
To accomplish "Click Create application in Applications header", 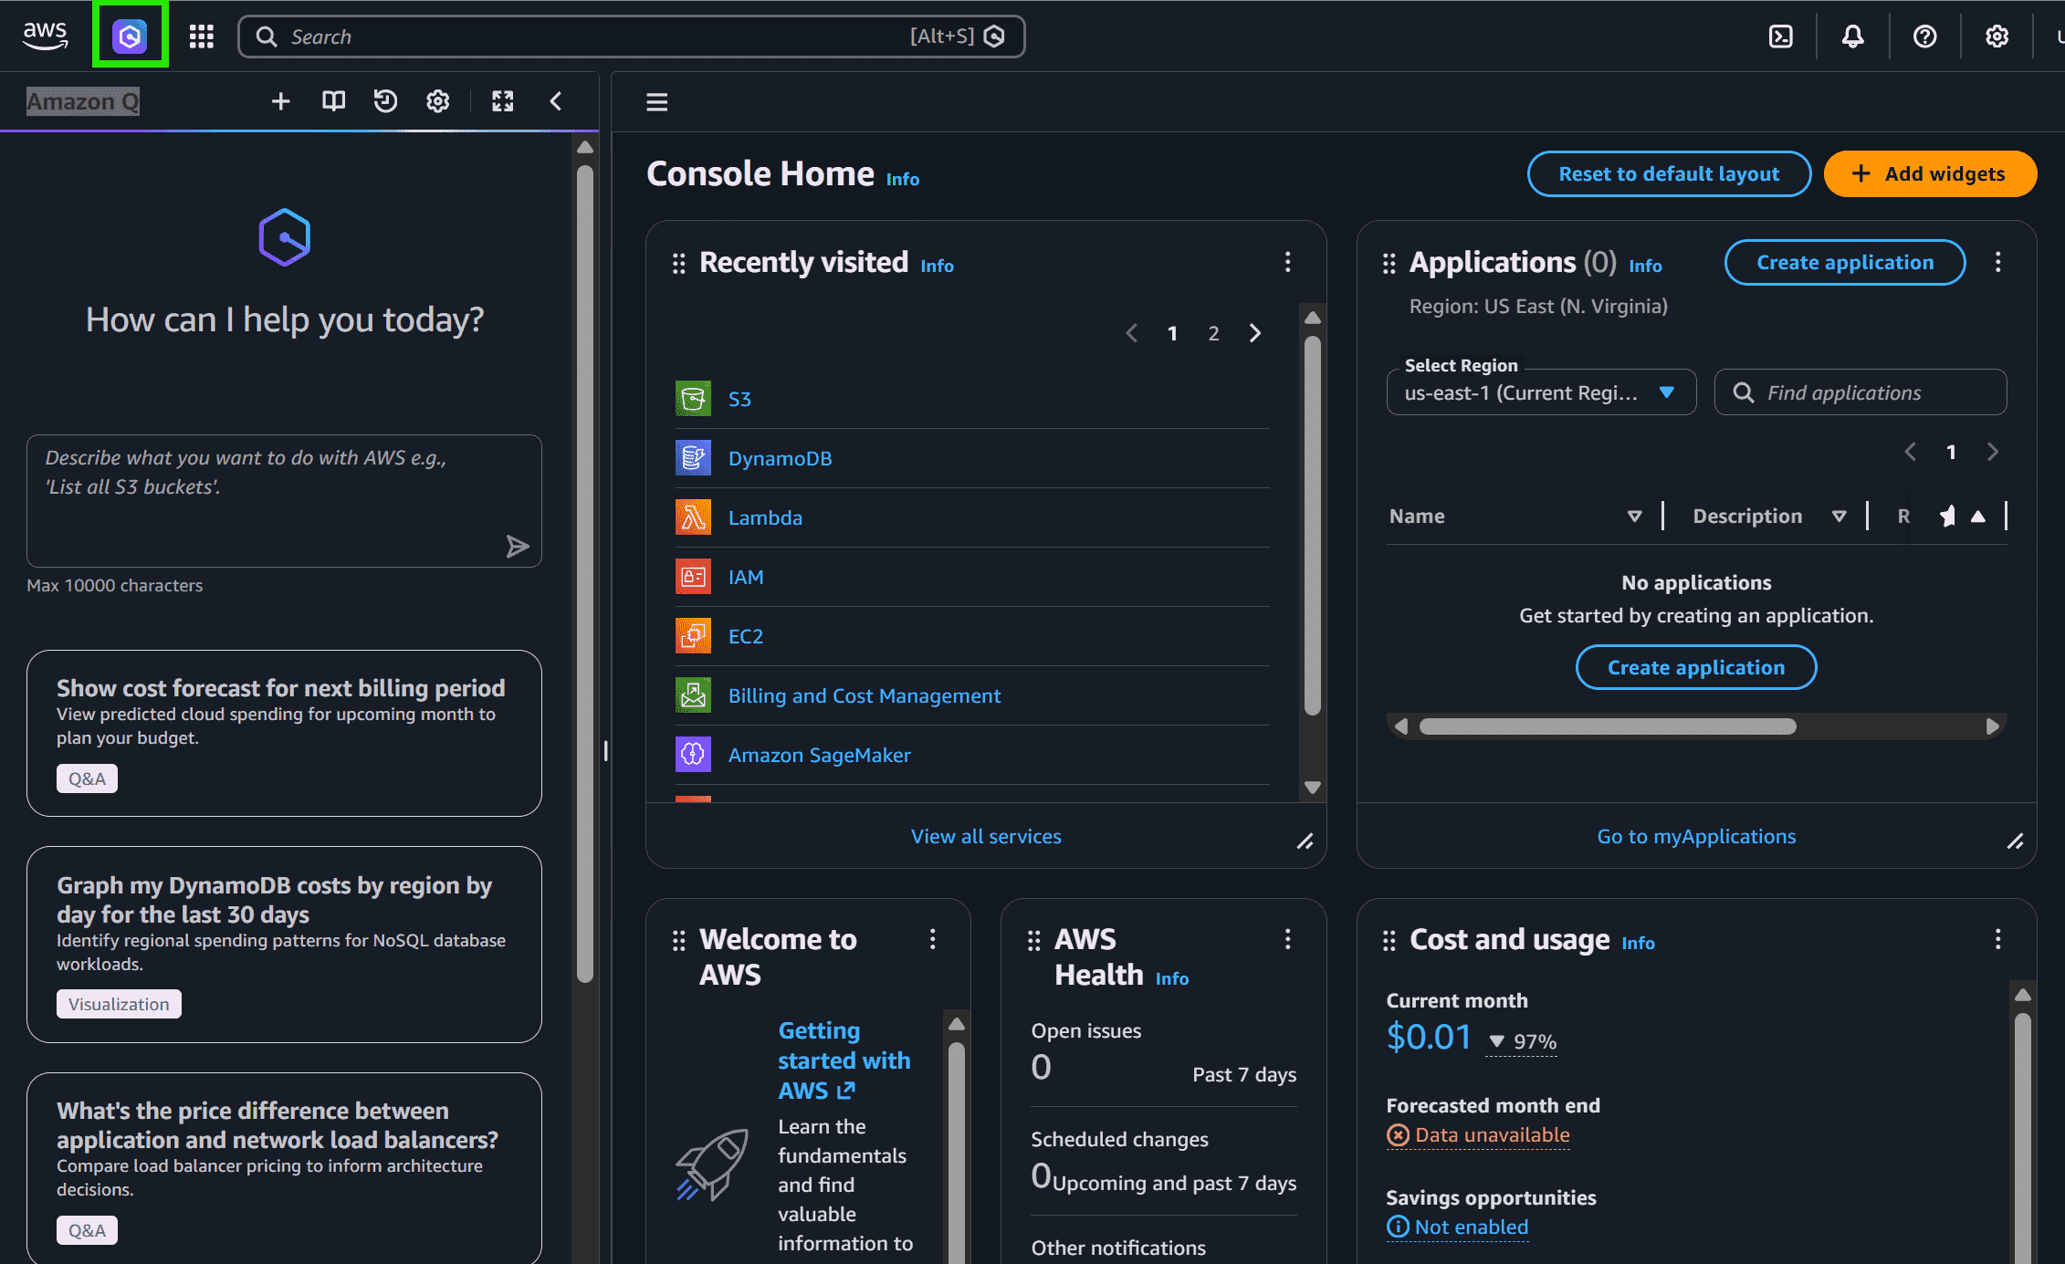I will tap(1845, 263).
